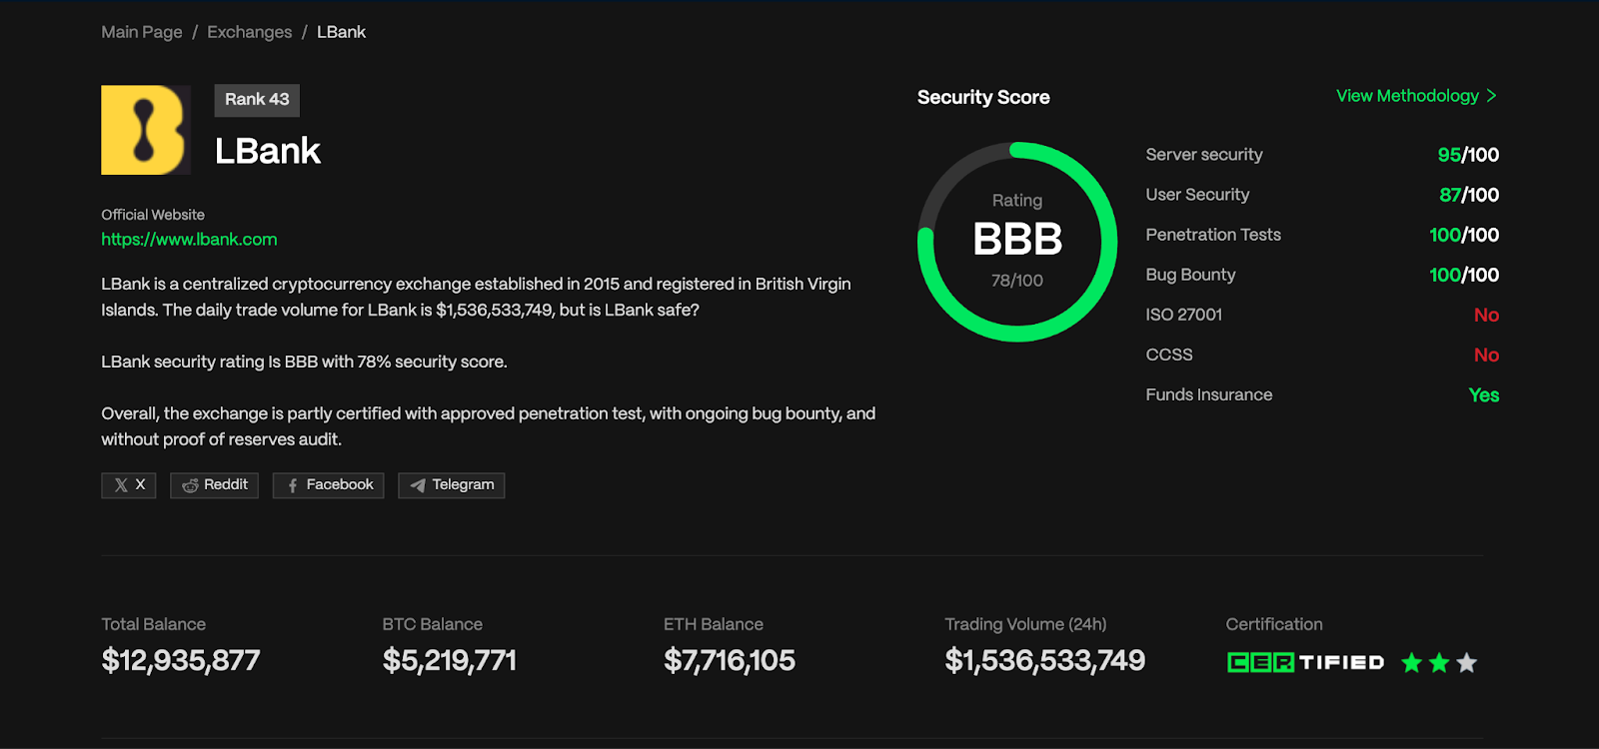The height and width of the screenshot is (749, 1599).
Task: Click the ETH Balance $7,716,105 value
Action: [730, 660]
